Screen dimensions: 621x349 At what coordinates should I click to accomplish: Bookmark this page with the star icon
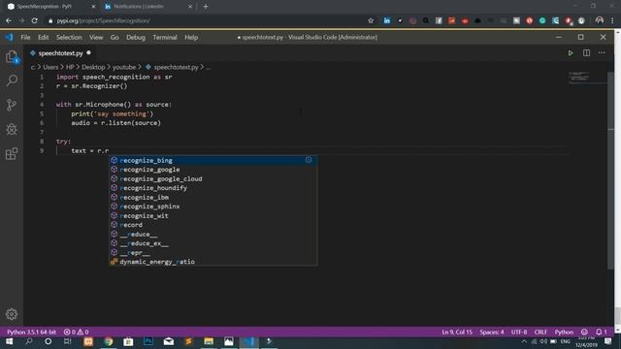[x=371, y=20]
